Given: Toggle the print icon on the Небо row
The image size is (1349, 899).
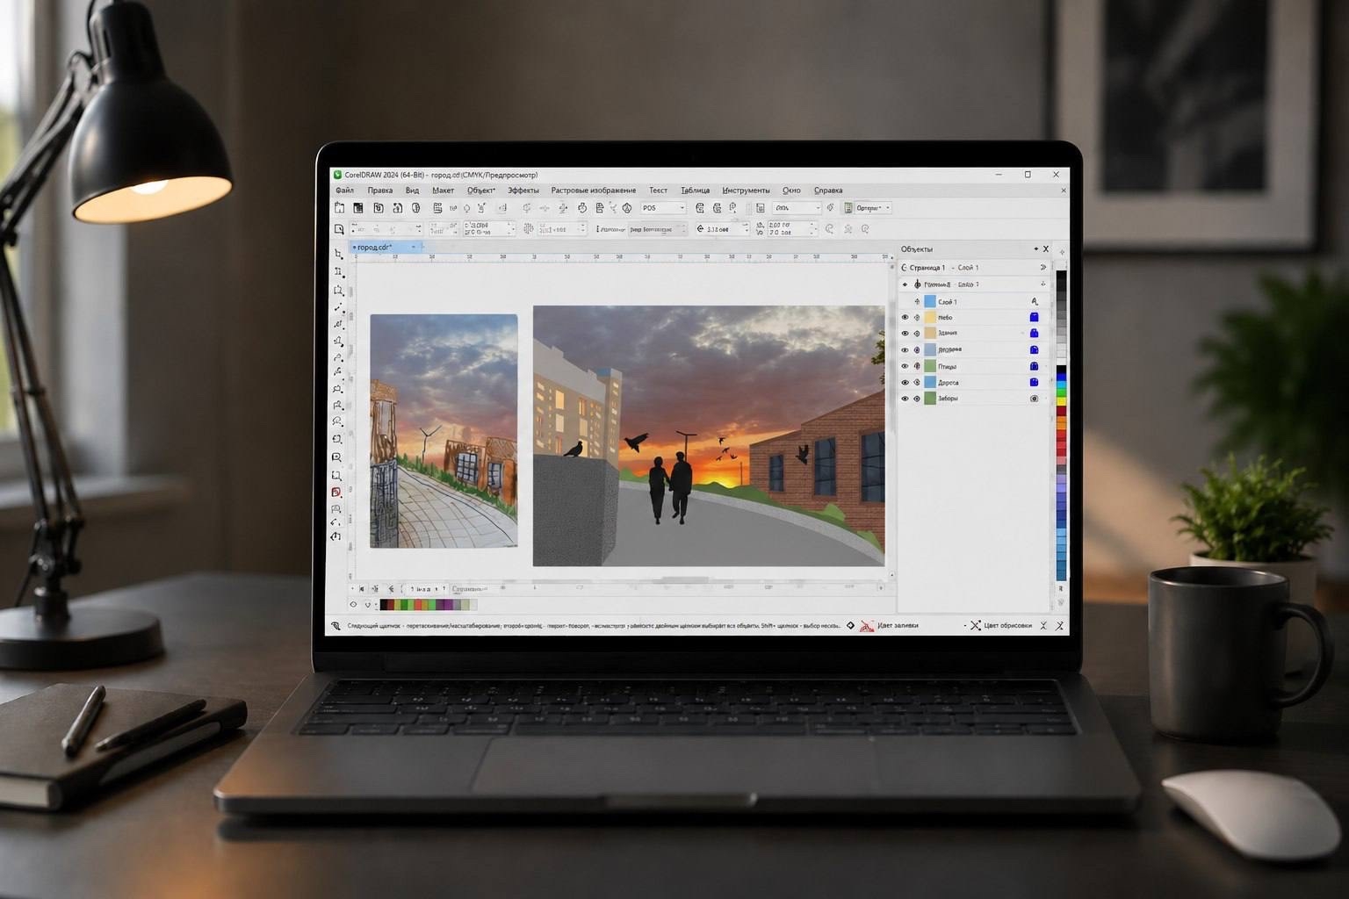Looking at the screenshot, I should [917, 318].
